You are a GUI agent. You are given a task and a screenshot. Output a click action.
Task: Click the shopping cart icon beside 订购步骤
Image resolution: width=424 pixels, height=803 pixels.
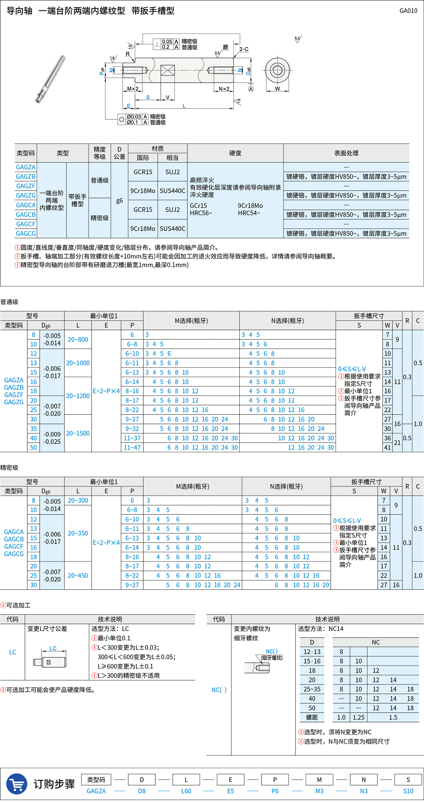17,784
